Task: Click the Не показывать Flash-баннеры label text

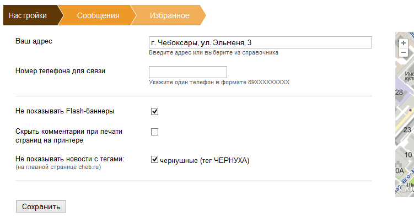Action: click(64, 111)
